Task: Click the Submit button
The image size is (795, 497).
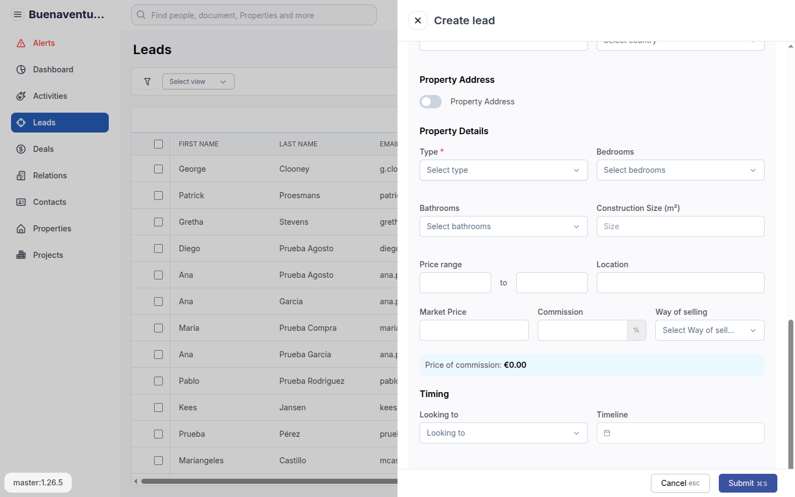Action: 748,483
